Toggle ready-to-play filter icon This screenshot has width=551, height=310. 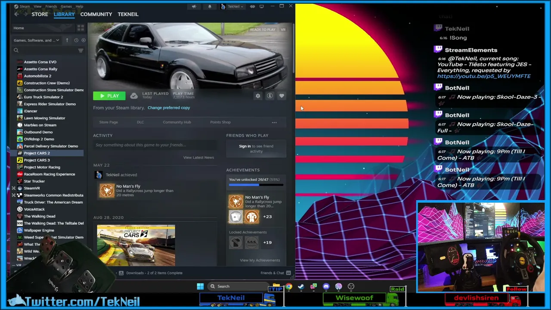84,40
